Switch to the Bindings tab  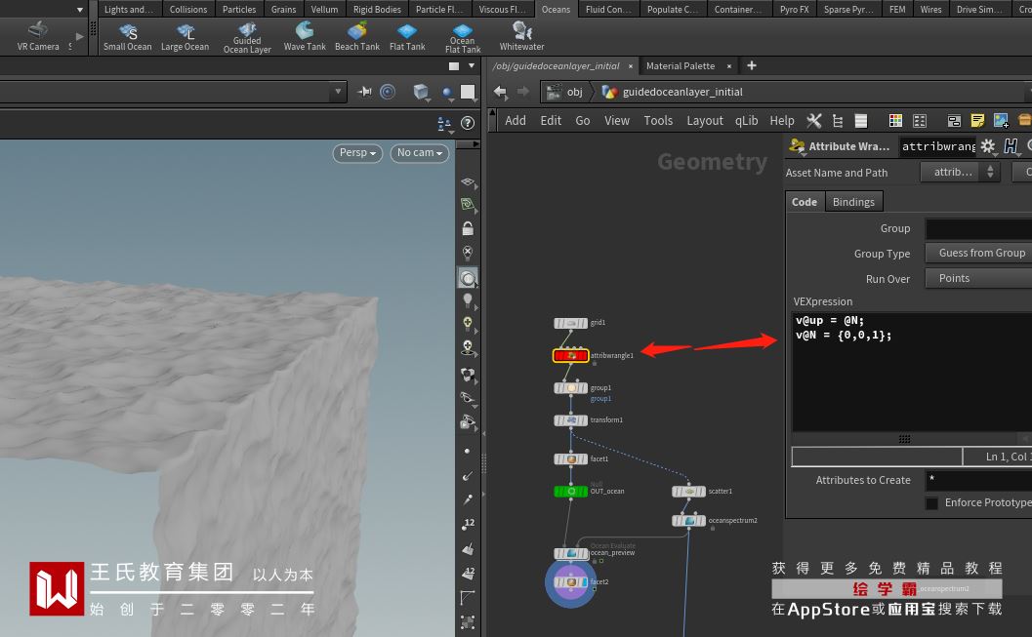coord(853,202)
